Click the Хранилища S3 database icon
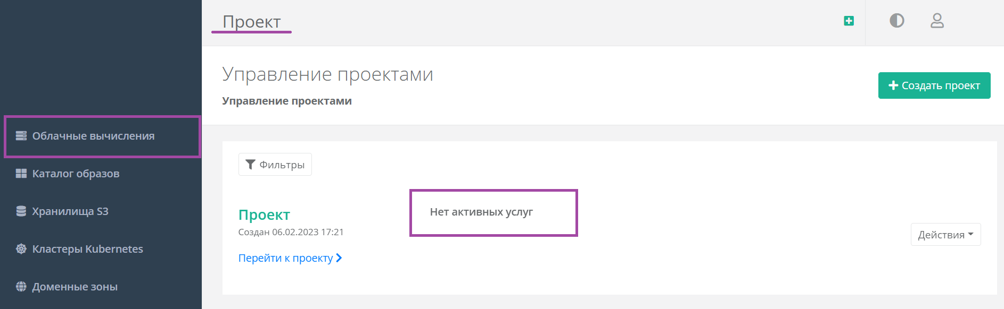 (21, 211)
